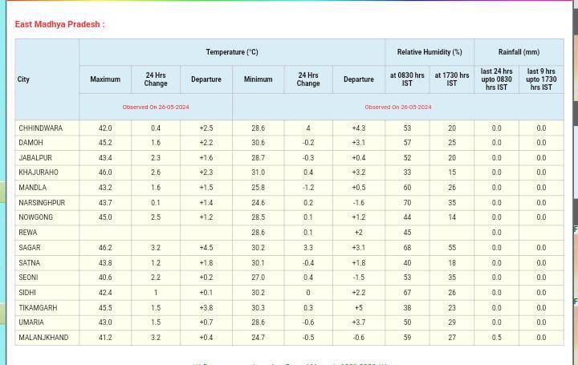Select the SAGAR maximum temperature 46.2
578x365 pixels.
tap(105, 248)
